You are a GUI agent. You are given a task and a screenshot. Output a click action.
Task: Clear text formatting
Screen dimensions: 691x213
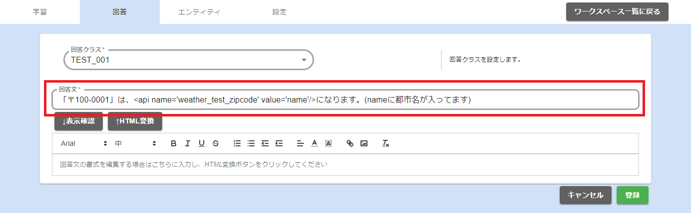click(x=385, y=143)
